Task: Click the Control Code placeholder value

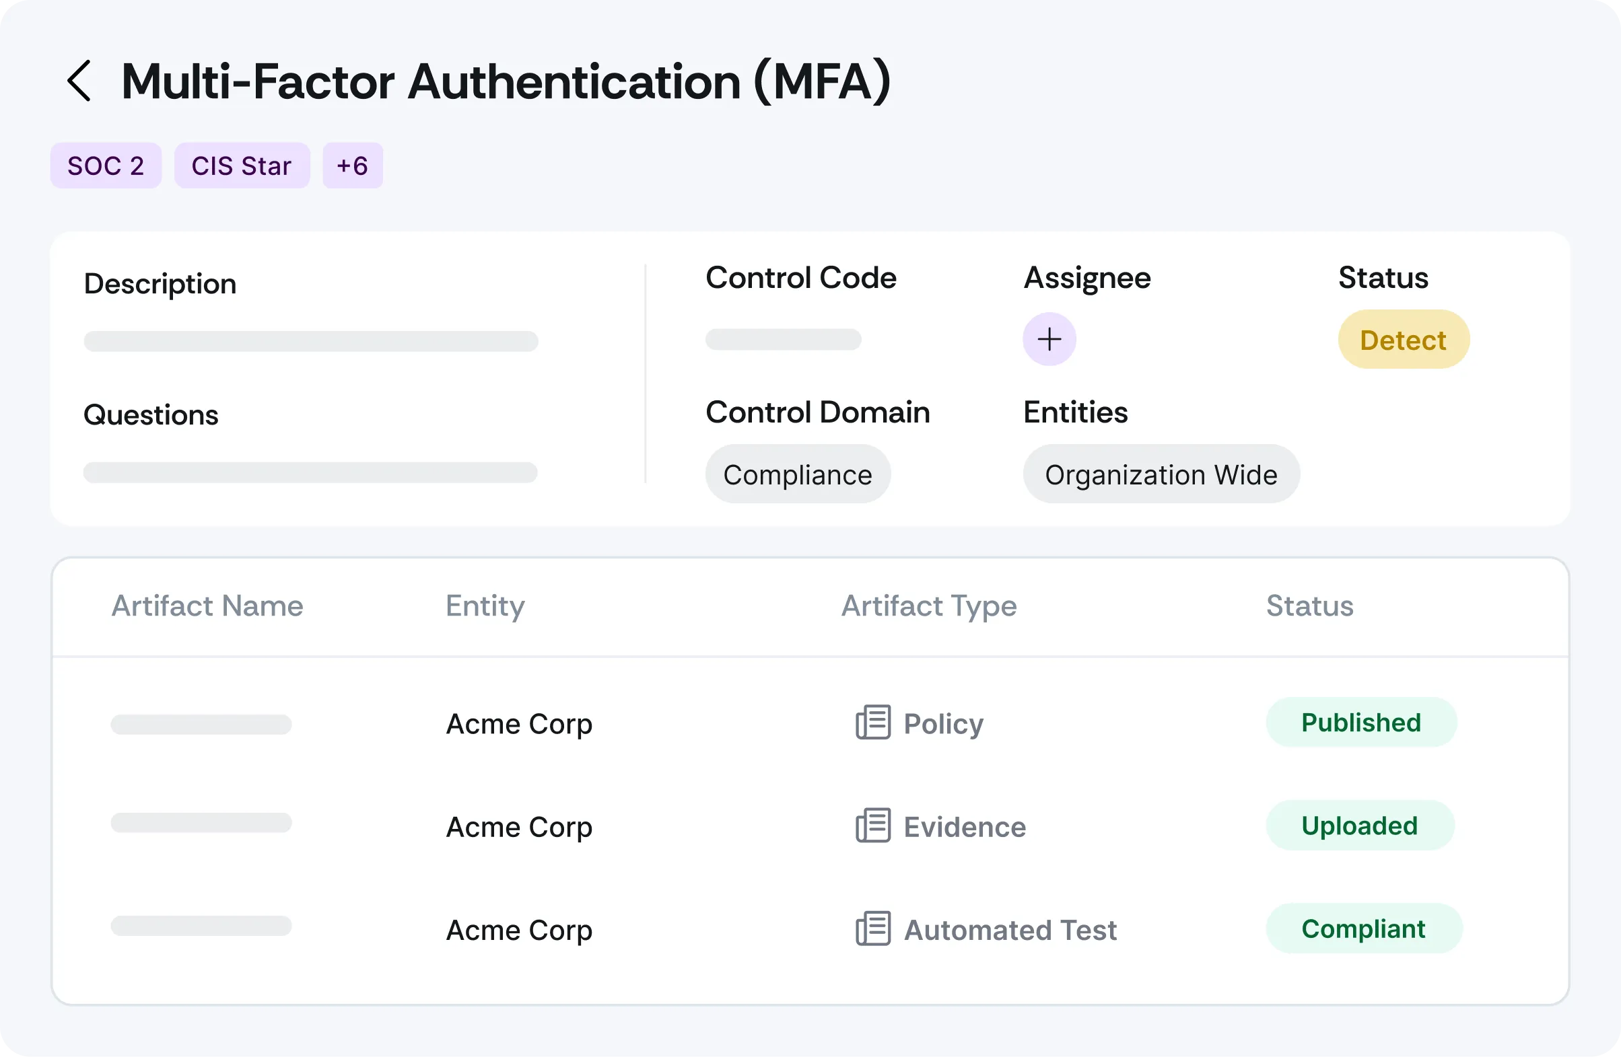Action: (784, 339)
